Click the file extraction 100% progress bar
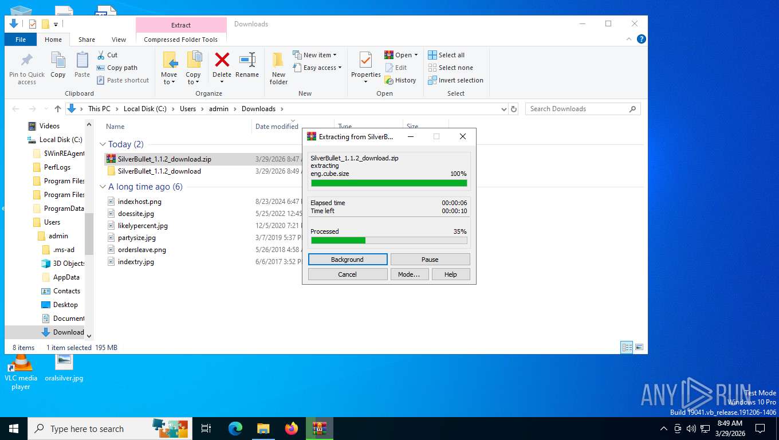This screenshot has height=440, width=779. pyautogui.click(x=389, y=183)
